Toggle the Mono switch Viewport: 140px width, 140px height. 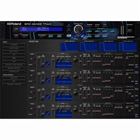(x=59, y=37)
